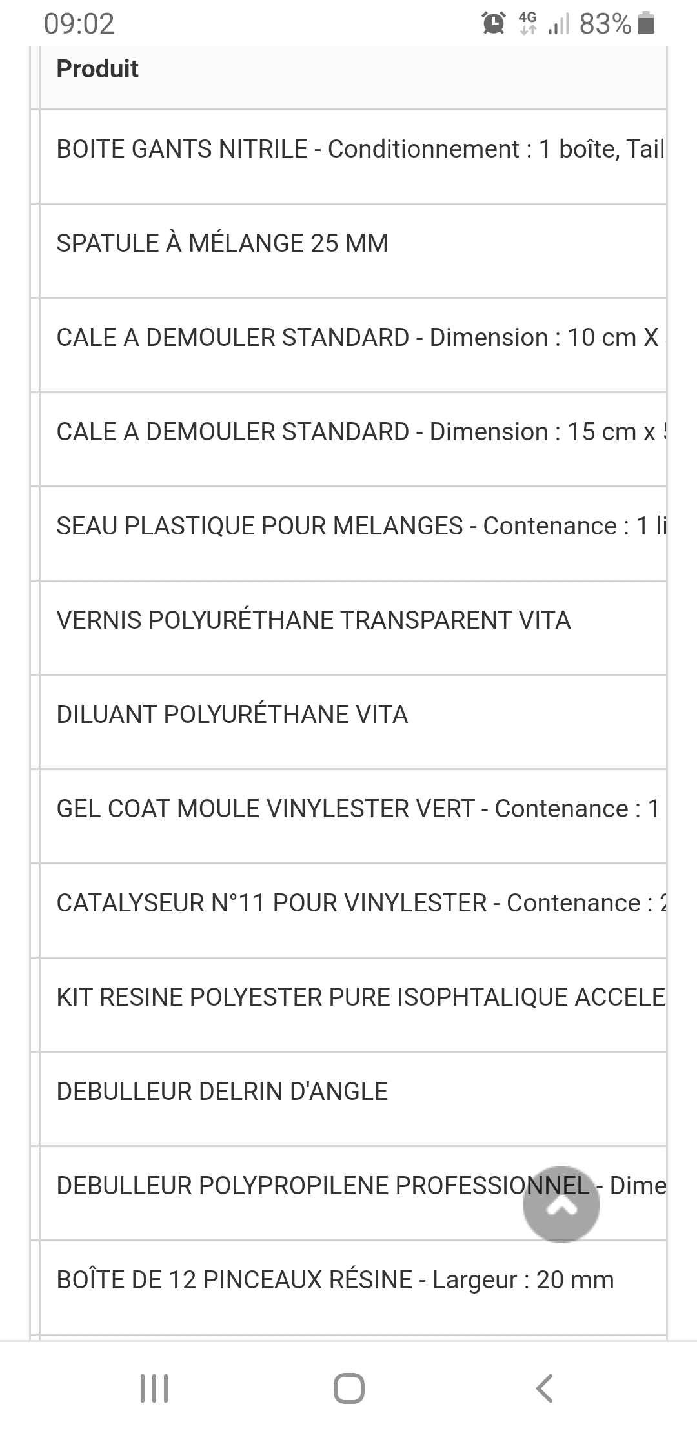
Task: Select SPATULE À MÉLANGE 25 MM
Action: pyautogui.click(x=223, y=243)
